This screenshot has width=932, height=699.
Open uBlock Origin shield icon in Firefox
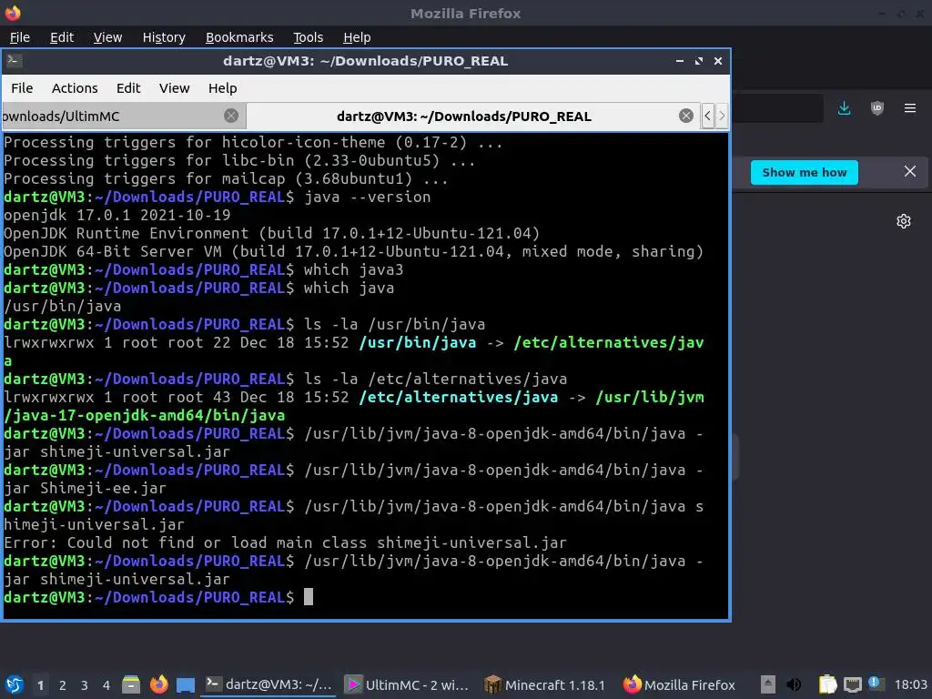pyautogui.click(x=876, y=108)
